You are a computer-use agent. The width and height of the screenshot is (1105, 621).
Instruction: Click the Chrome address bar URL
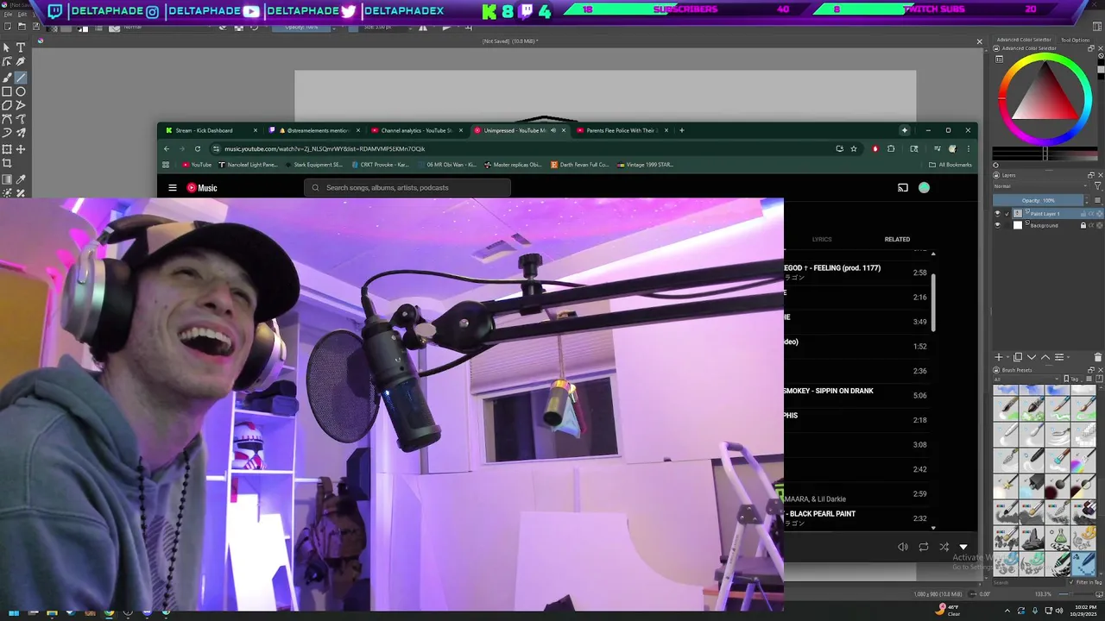pyautogui.click(x=325, y=148)
